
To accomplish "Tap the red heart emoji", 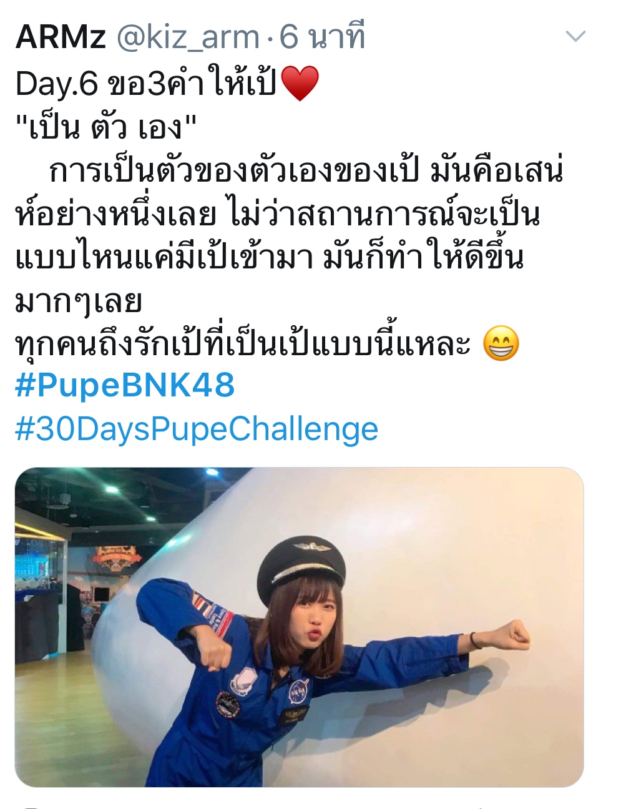I will pos(300,84).
